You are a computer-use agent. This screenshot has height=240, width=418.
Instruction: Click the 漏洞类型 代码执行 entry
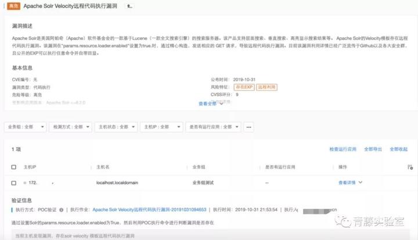31,87
